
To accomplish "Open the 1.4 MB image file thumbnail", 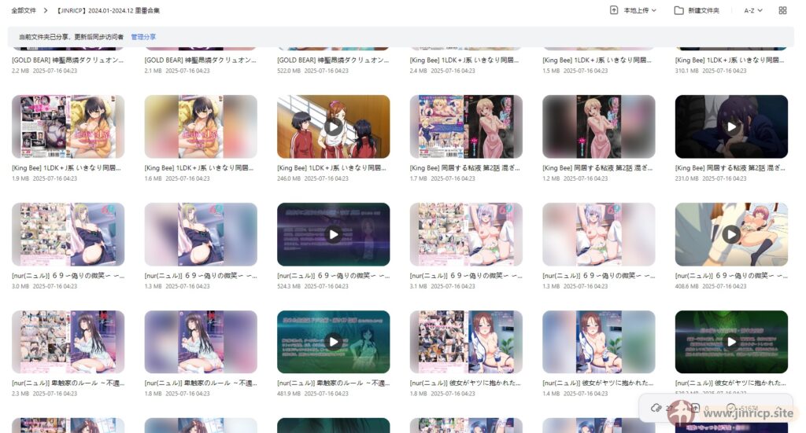I will coord(598,342).
